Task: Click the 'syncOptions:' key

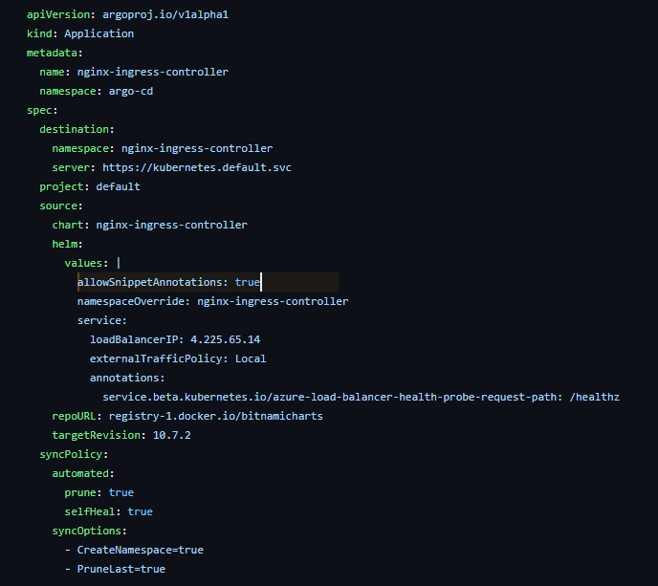Action: tap(89, 531)
